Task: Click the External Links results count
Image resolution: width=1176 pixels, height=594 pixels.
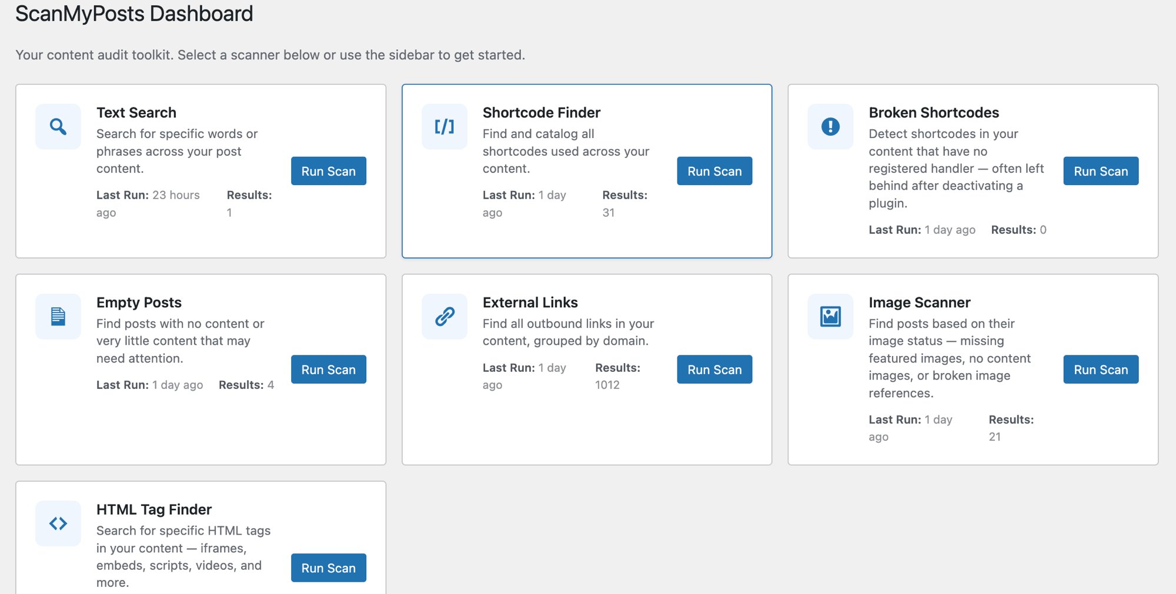Action: 608,384
